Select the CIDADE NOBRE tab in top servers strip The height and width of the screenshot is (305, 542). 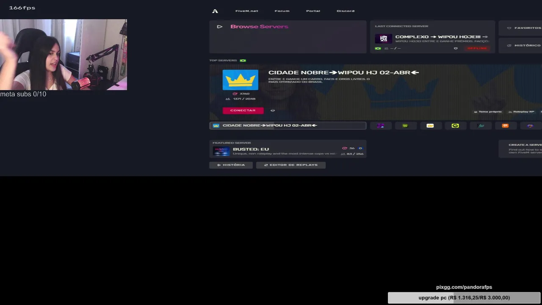click(x=288, y=125)
